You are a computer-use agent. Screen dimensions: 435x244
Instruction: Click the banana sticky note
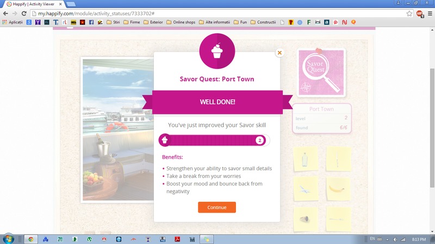338,189
